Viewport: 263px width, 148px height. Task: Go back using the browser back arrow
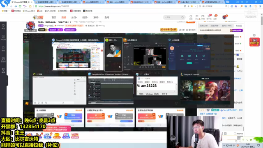pyautogui.click(x=11, y=6)
